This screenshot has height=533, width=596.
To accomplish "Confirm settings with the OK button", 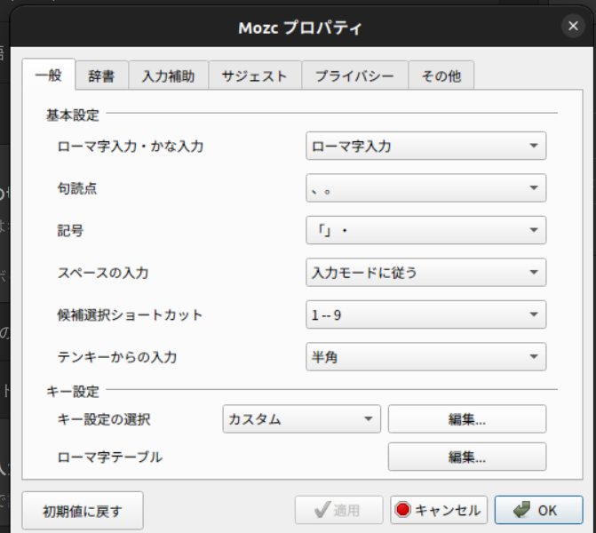I will click(538, 510).
